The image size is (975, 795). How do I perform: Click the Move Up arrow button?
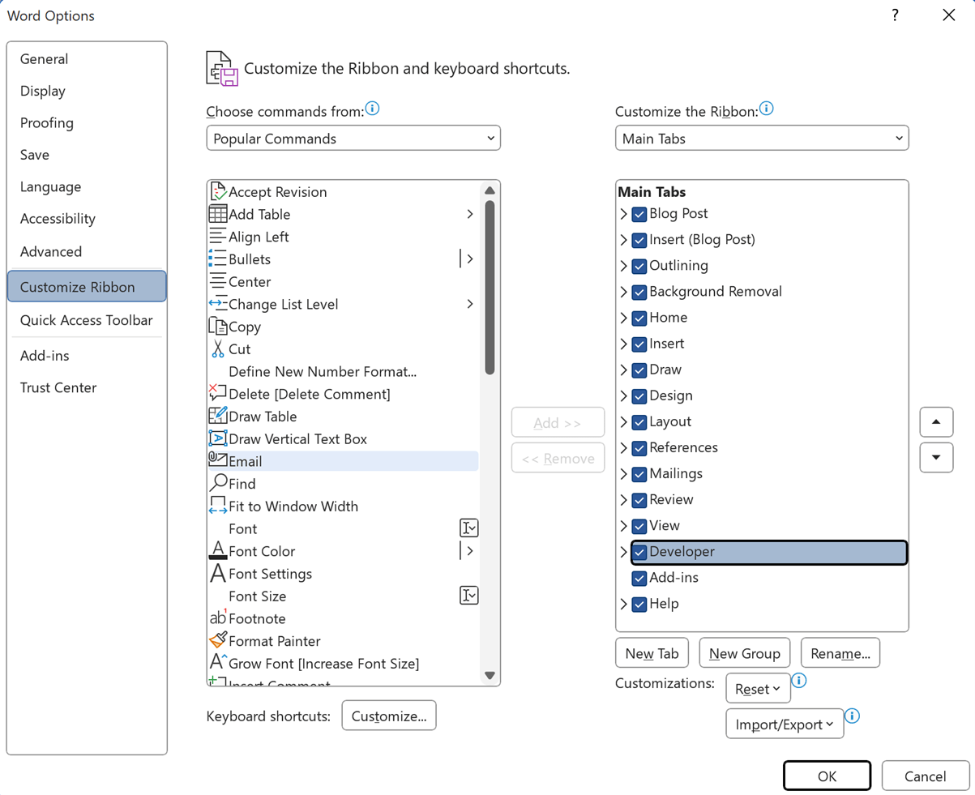pos(936,422)
